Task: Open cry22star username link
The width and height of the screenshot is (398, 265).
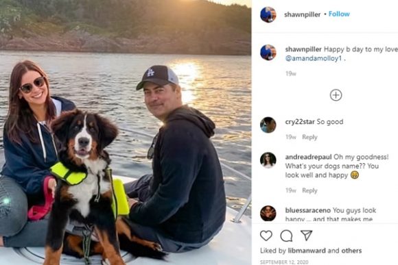Action: pyautogui.click(x=300, y=122)
